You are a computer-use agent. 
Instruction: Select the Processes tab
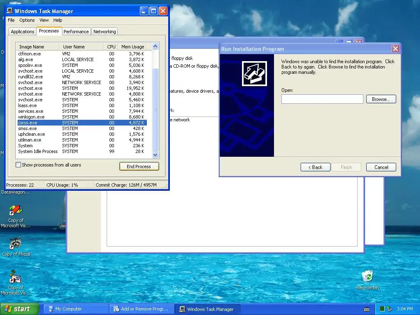click(x=49, y=31)
